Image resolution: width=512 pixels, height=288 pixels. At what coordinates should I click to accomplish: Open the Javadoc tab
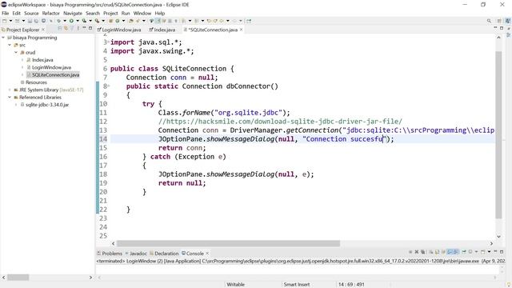pyautogui.click(x=136, y=254)
